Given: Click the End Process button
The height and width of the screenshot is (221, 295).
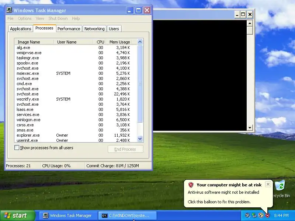Looking at the screenshot, I should coord(125,149).
